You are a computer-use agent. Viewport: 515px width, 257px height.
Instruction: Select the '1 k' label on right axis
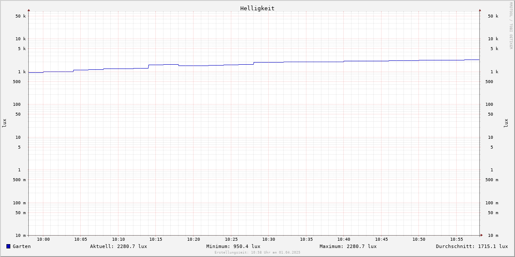(494, 72)
